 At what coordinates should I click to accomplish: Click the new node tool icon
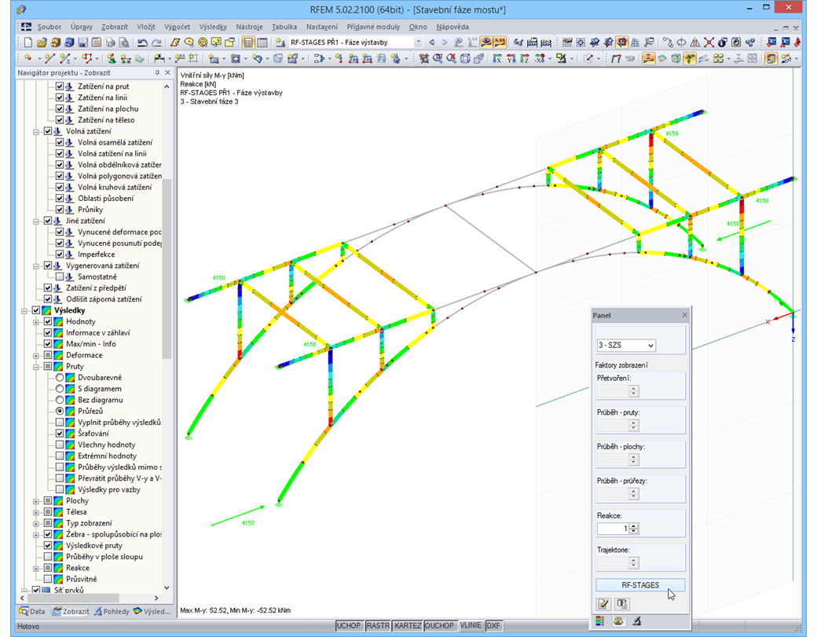coord(27,58)
